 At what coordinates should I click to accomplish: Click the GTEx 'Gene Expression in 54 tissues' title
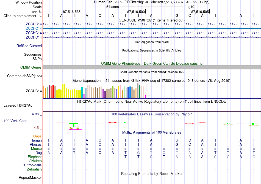152,81
